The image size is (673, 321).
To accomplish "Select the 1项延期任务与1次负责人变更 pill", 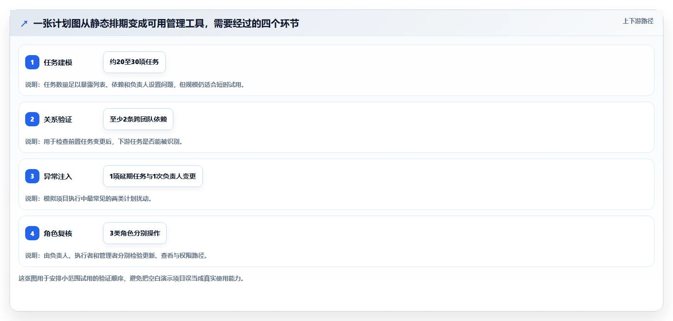I will [x=153, y=176].
